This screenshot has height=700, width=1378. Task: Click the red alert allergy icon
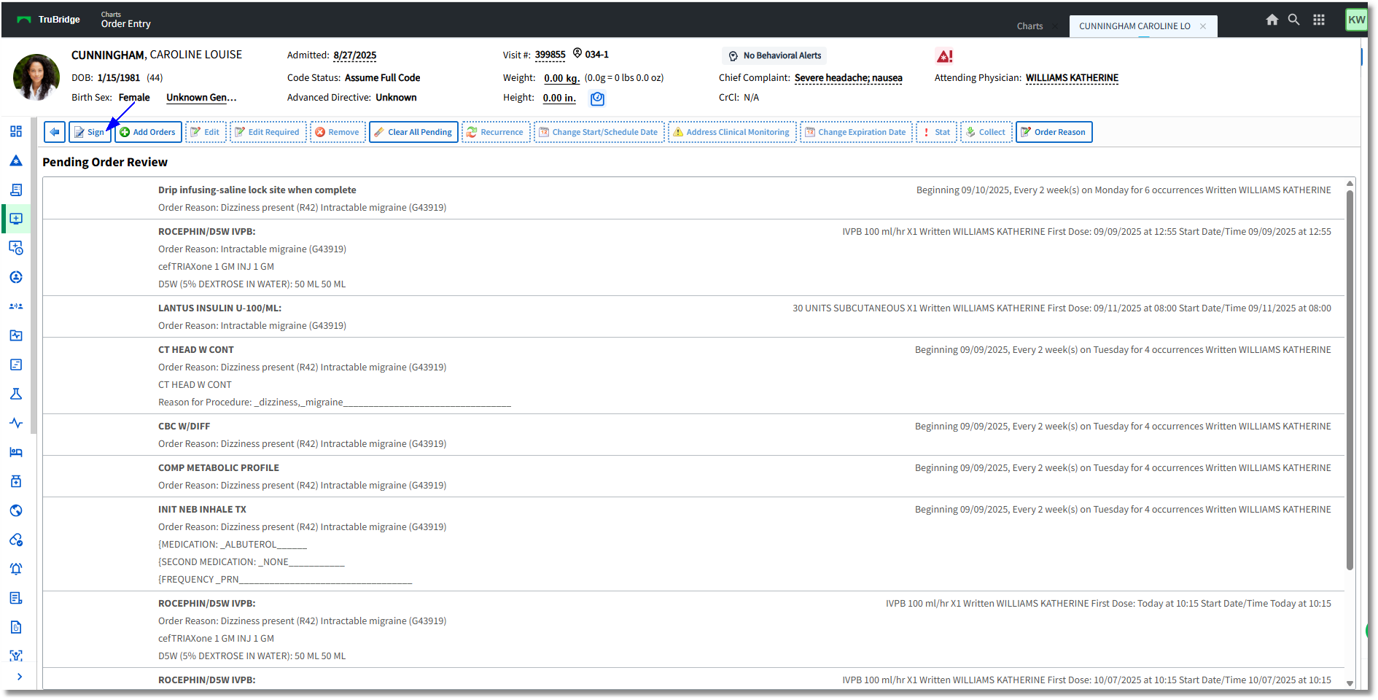(x=944, y=56)
